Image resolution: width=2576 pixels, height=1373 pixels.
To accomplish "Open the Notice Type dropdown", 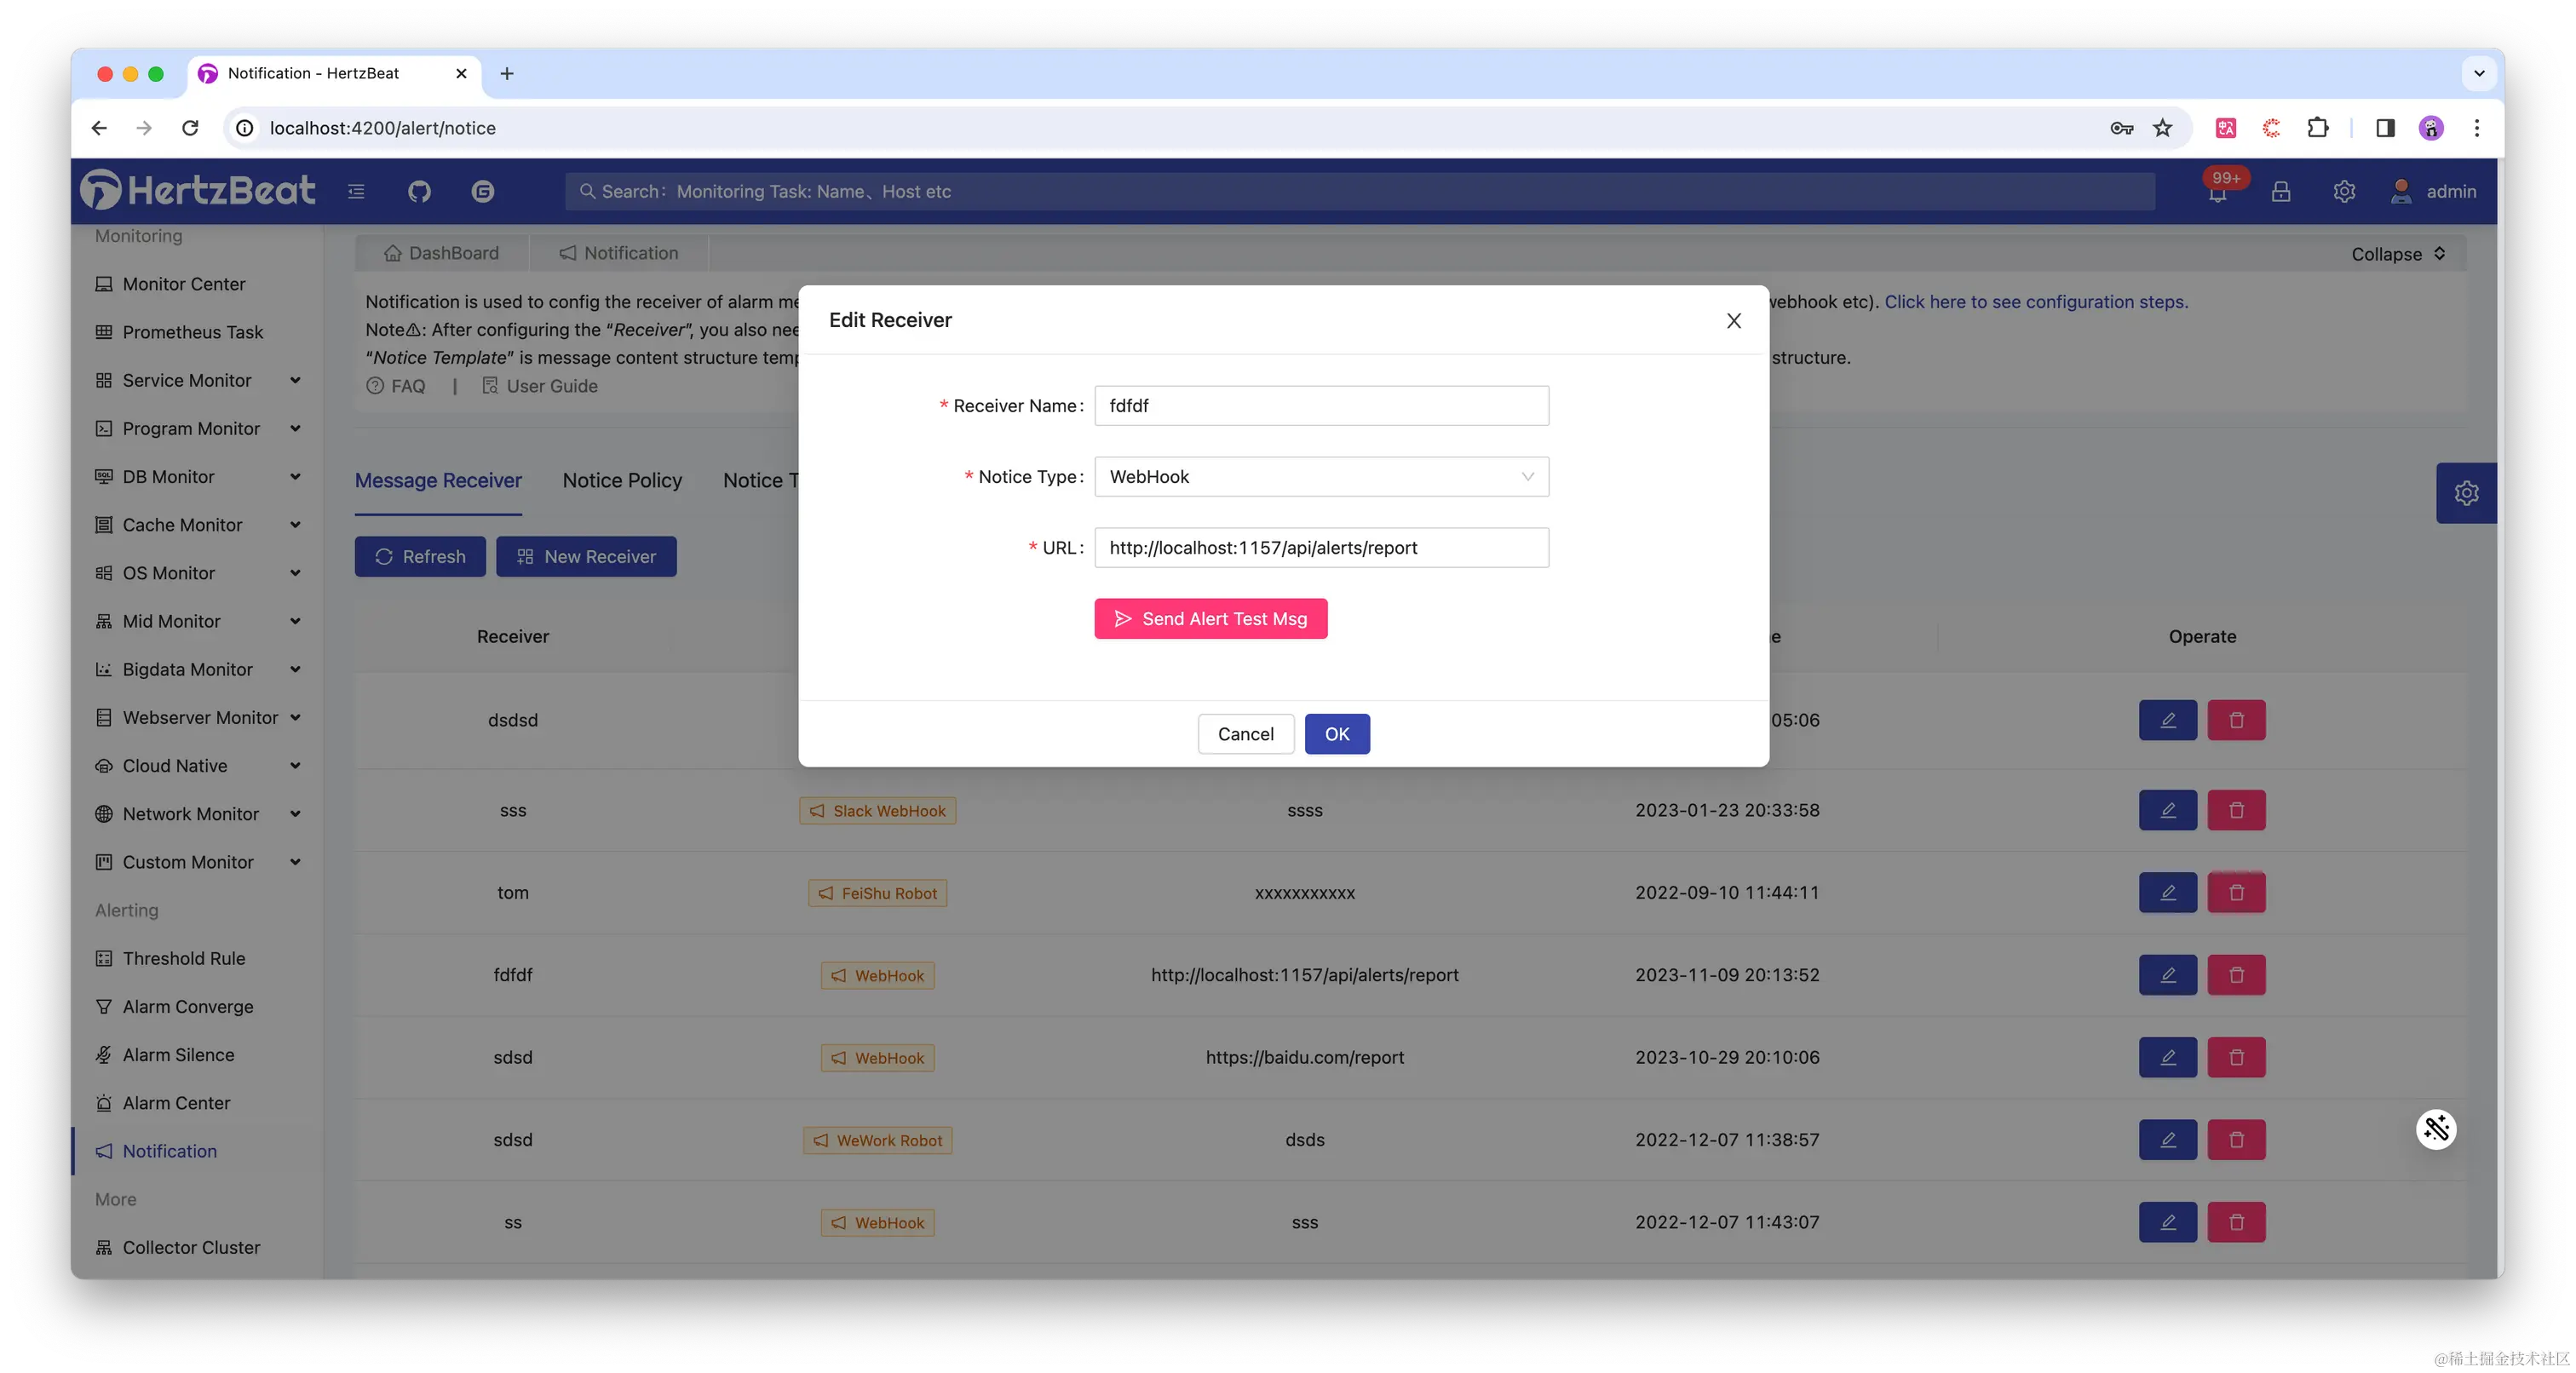I will pyautogui.click(x=1321, y=477).
